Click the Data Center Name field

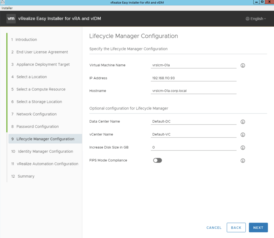coord(194,122)
